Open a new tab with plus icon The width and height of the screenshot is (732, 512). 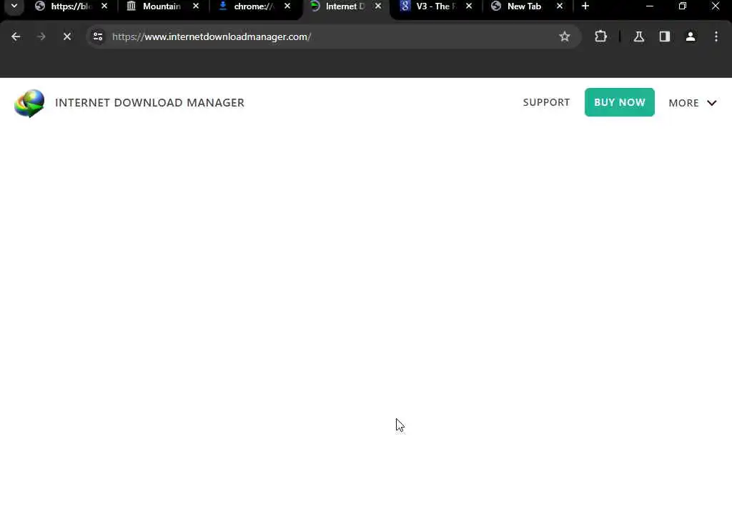(x=585, y=6)
